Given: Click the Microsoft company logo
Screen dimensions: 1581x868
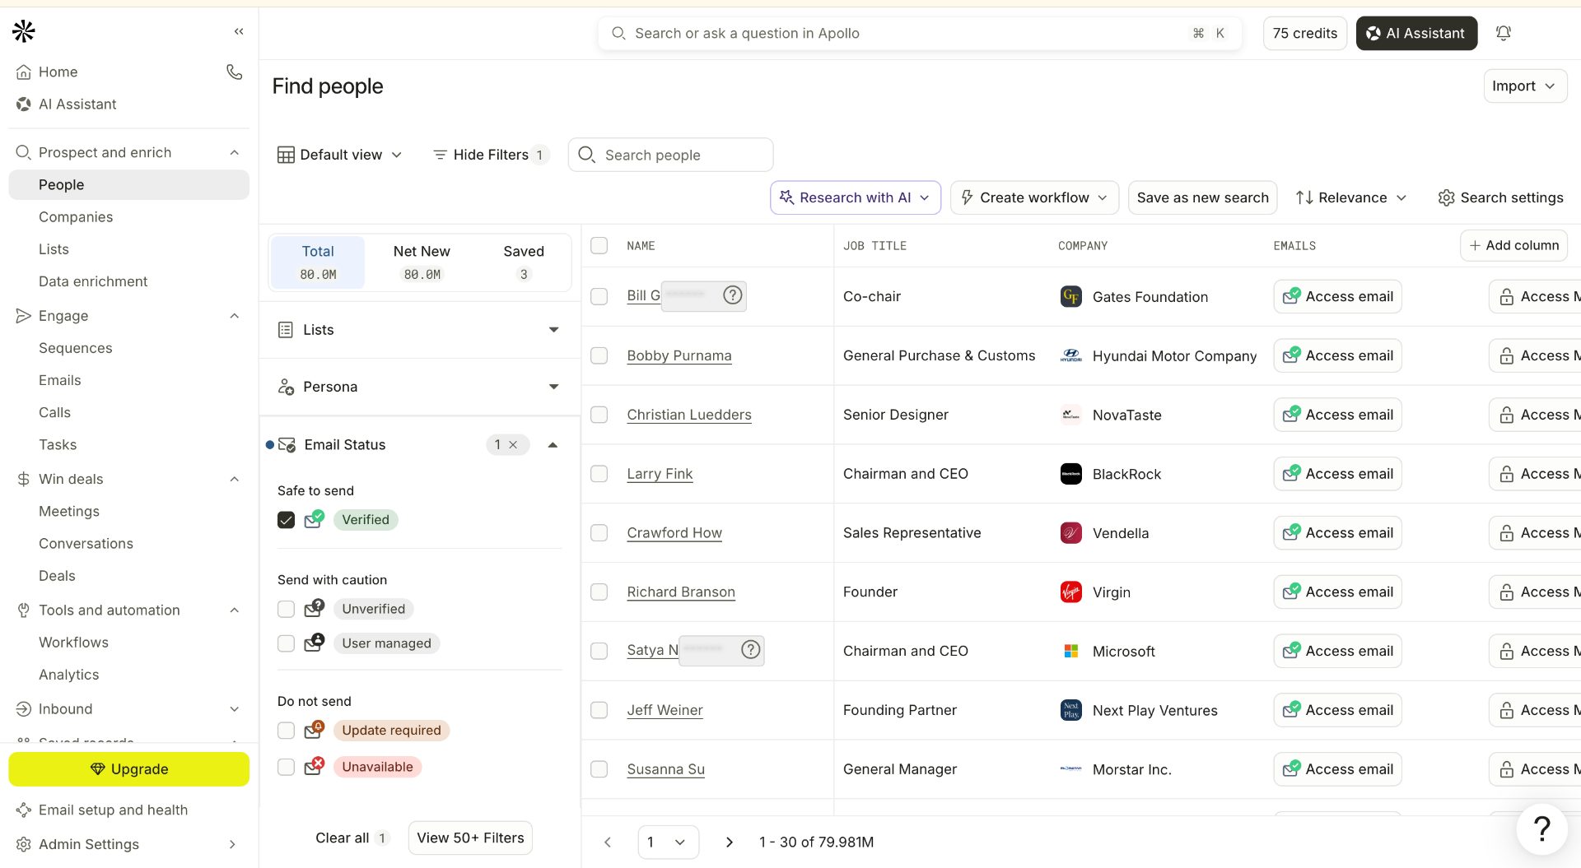Looking at the screenshot, I should coord(1071,651).
